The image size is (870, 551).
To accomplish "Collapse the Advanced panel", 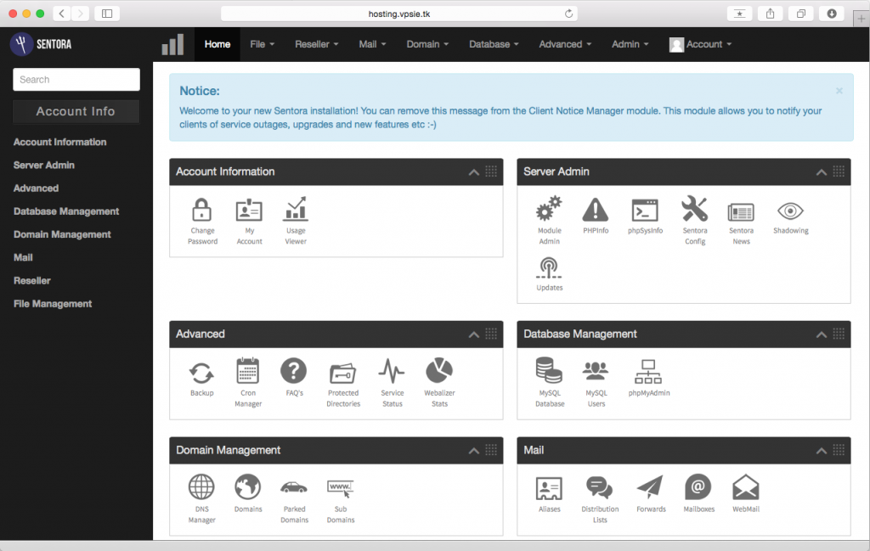I will 474,335.
